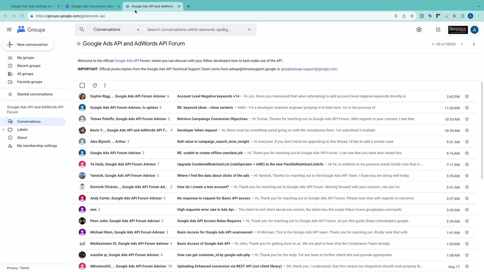Open Recent groups in sidebar
The height and width of the screenshot is (272, 484).
(x=29, y=66)
